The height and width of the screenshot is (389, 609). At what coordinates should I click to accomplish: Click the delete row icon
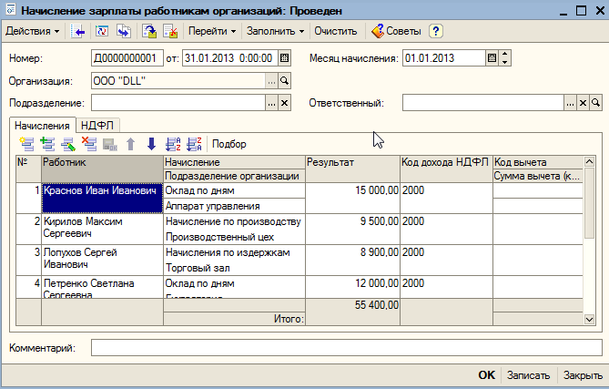point(89,143)
